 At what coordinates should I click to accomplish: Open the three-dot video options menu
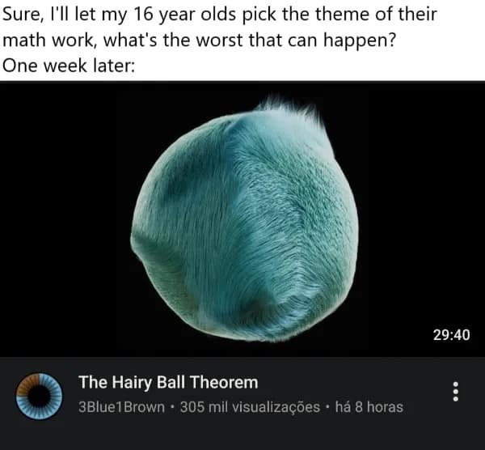click(x=455, y=392)
